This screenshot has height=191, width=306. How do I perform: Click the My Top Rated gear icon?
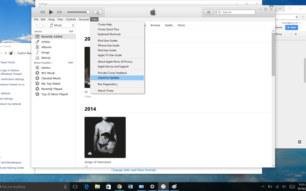(x=37, y=83)
